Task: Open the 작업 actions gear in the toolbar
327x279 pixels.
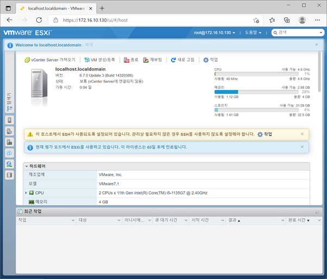Action: coord(210,60)
